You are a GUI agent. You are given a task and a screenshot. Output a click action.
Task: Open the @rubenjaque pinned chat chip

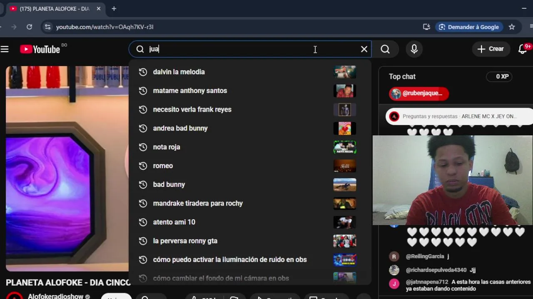[419, 93]
